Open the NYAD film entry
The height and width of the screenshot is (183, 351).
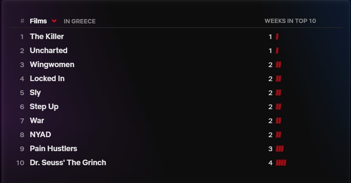tap(40, 135)
